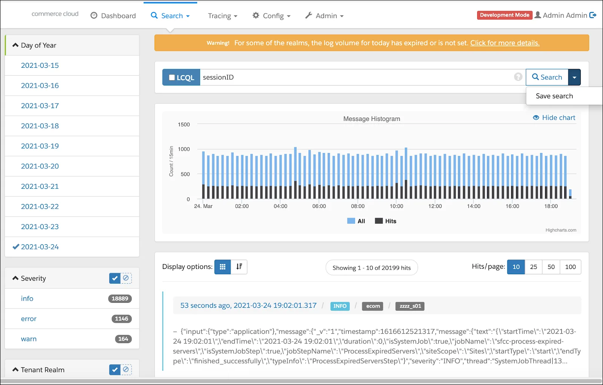Clear Tenant Realm filter with the circle-slash icon

coord(126,370)
